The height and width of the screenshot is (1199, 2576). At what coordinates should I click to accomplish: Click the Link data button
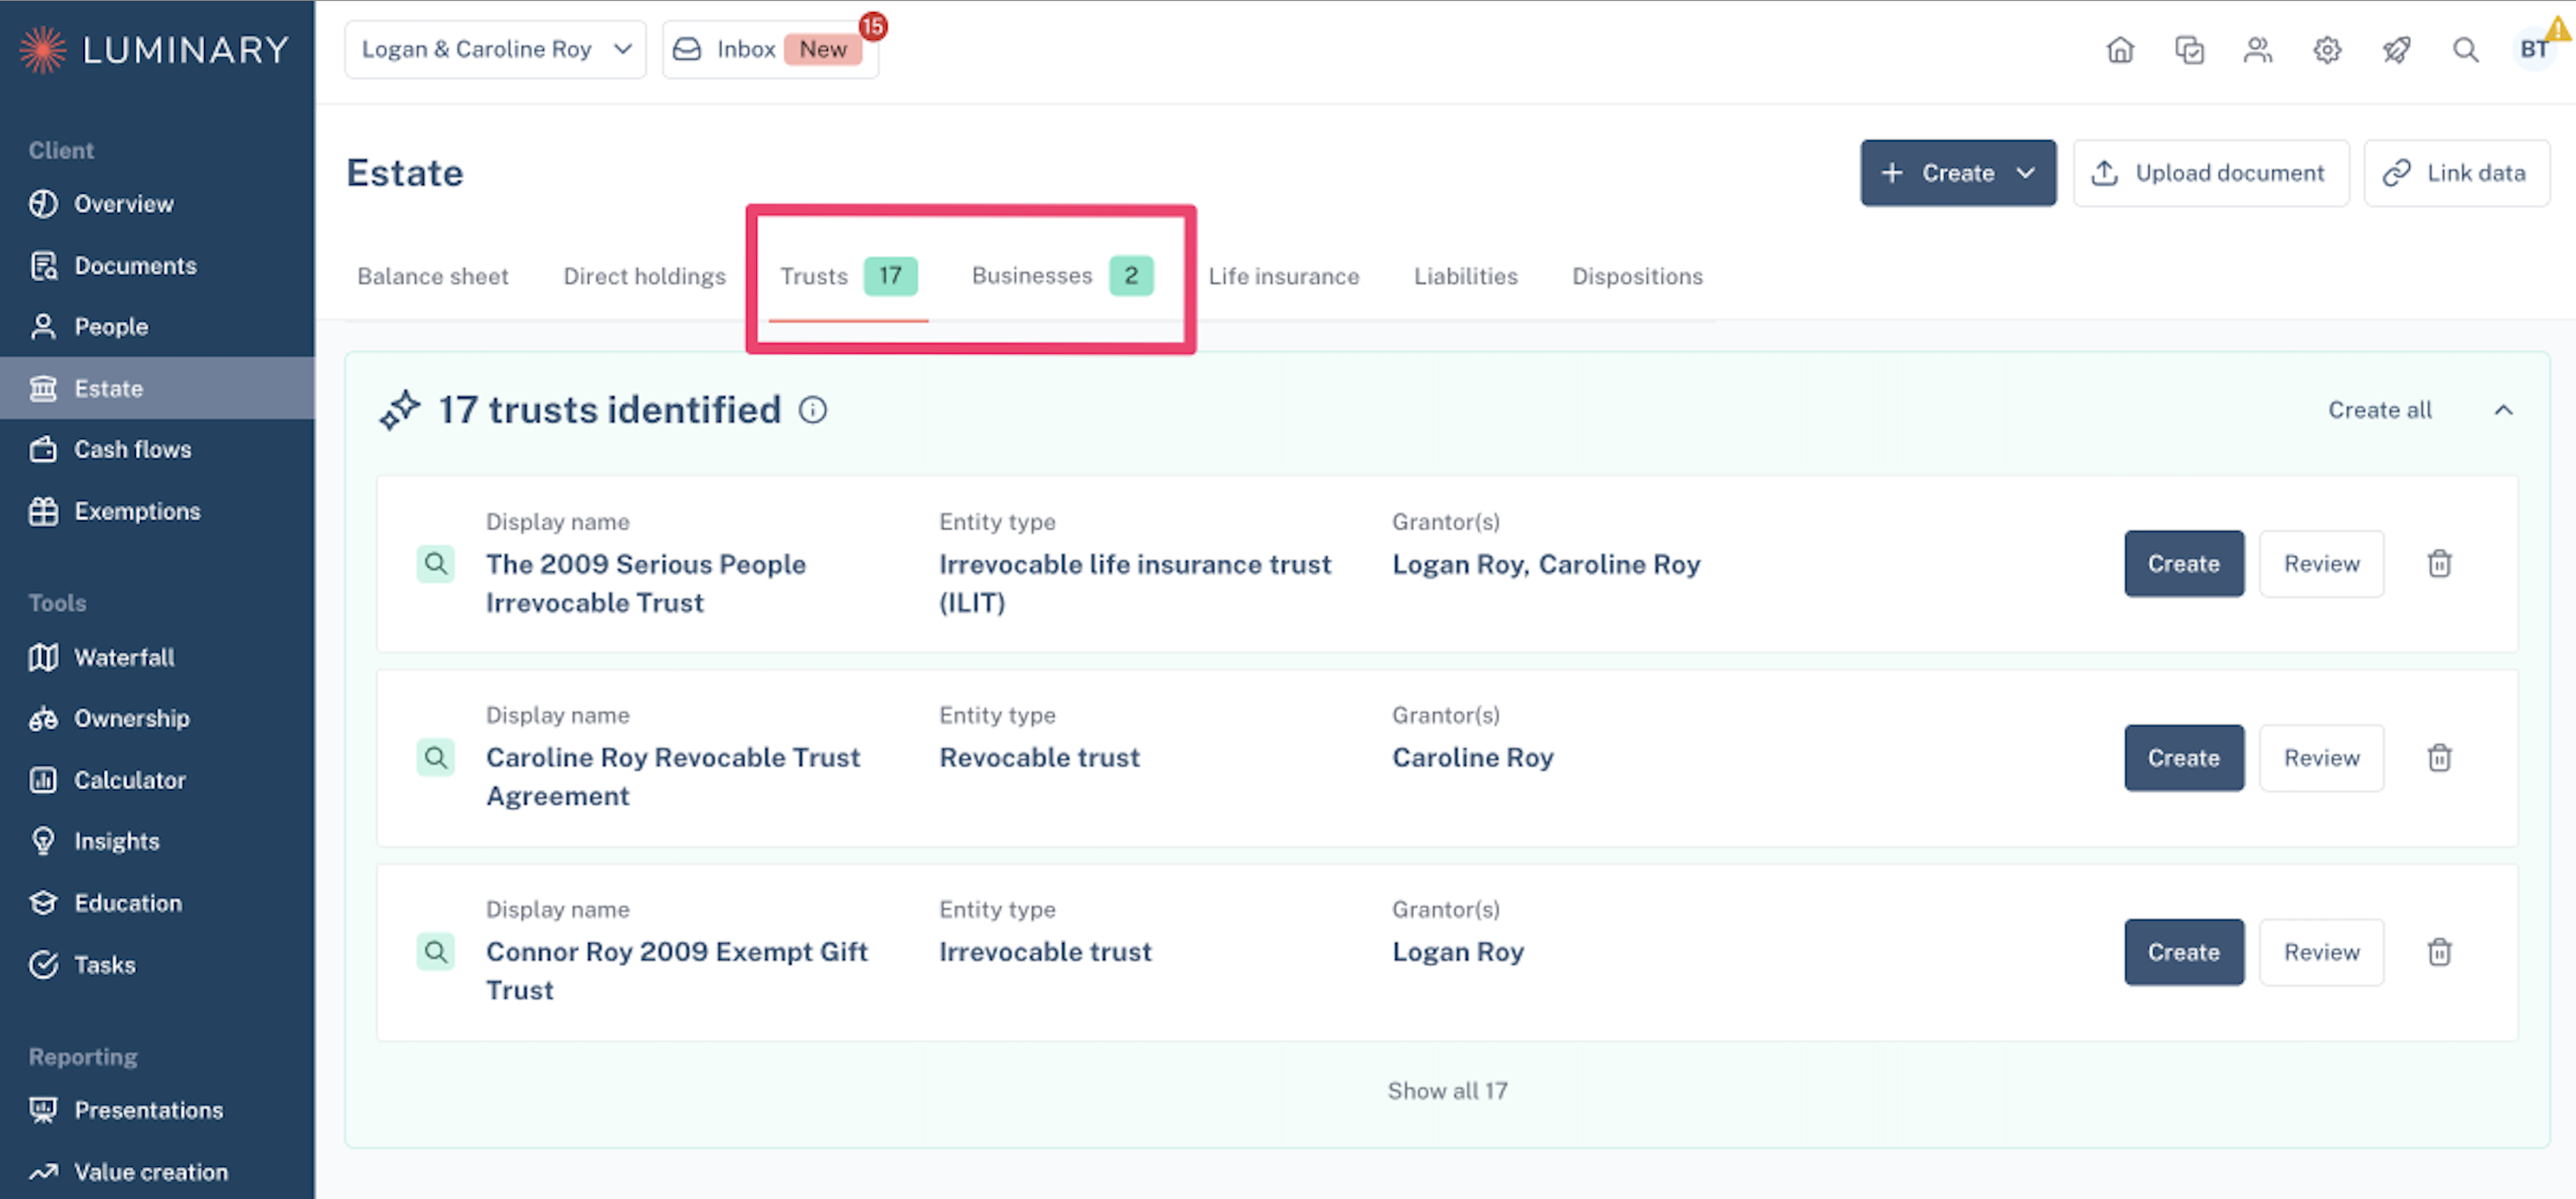[2456, 173]
